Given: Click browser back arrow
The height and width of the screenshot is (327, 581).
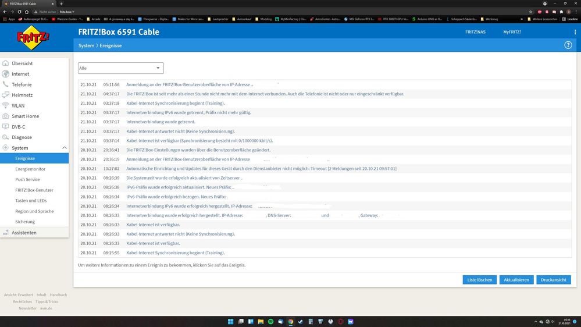Looking at the screenshot, I should (5, 12).
